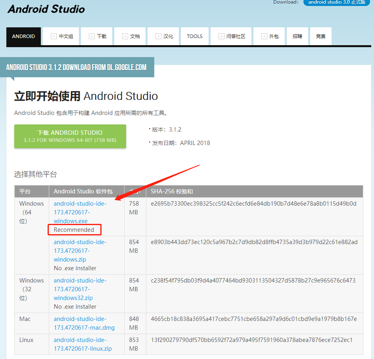Click the Recommended label below windows.exe
The image size is (374, 359).
(74, 229)
